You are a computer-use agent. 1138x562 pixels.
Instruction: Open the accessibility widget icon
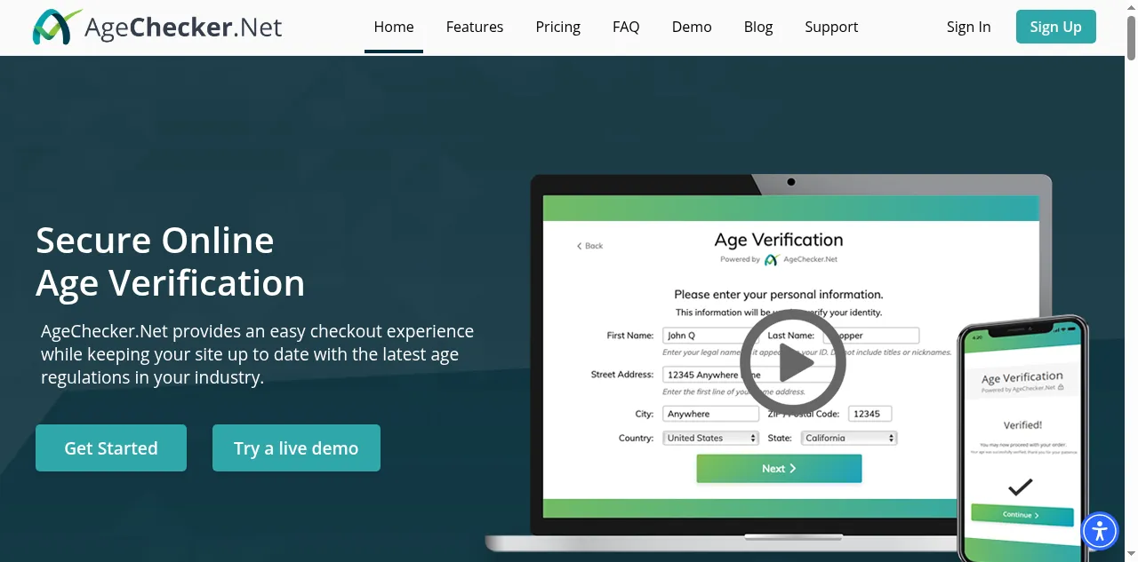coord(1100,531)
